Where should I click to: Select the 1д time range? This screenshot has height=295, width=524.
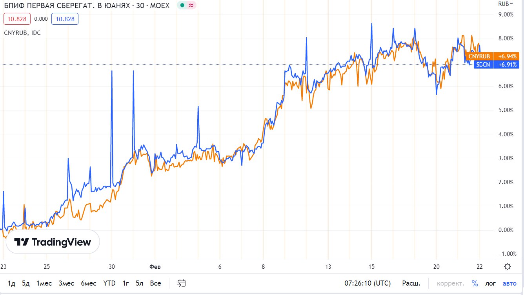[x=11, y=283]
